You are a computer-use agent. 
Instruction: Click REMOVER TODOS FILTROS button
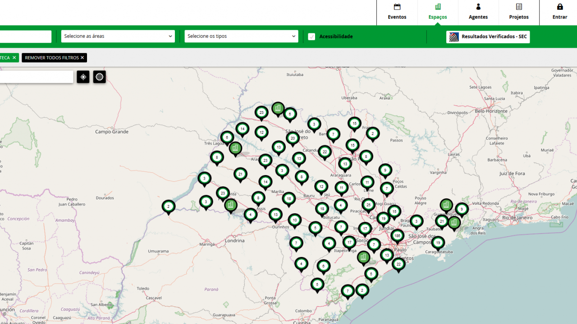(x=55, y=58)
